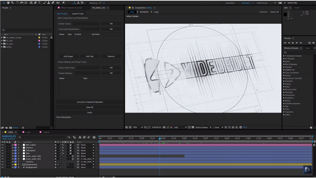The image size is (316, 178).
Task: Hide the 00_Color layer eye icon
Action: click(2, 145)
